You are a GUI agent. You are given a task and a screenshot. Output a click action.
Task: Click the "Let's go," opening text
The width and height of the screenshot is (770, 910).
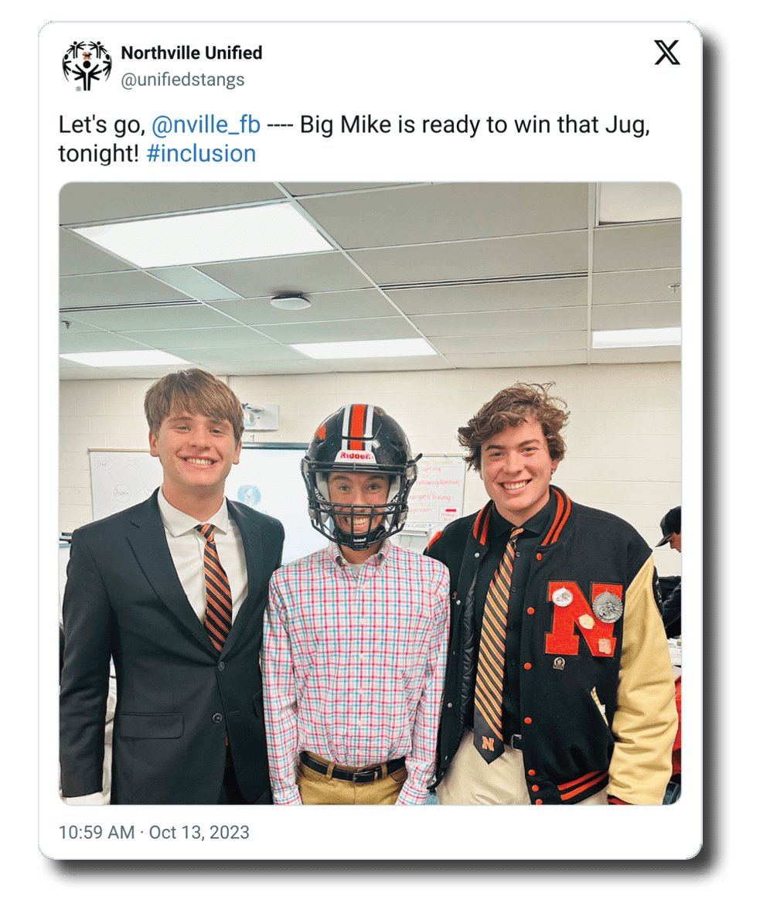coord(101,124)
